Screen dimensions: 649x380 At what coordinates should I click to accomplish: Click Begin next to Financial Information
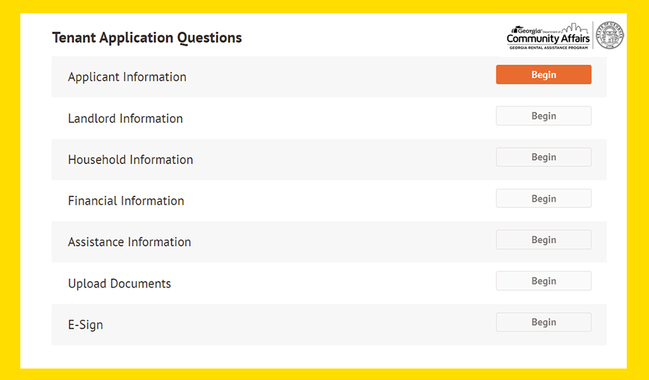pyautogui.click(x=543, y=198)
